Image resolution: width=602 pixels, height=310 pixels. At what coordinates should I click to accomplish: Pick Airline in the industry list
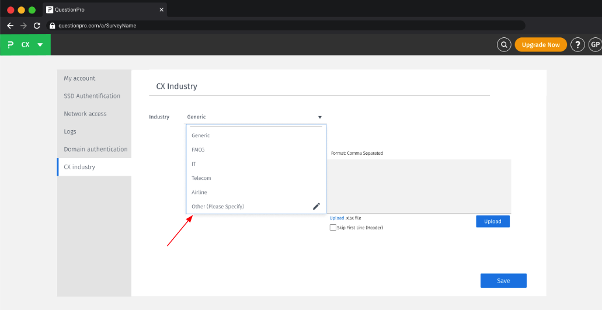tap(199, 192)
